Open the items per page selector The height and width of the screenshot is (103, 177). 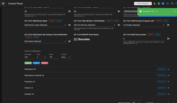tap(136, 102)
